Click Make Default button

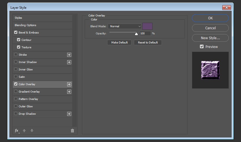point(119,43)
